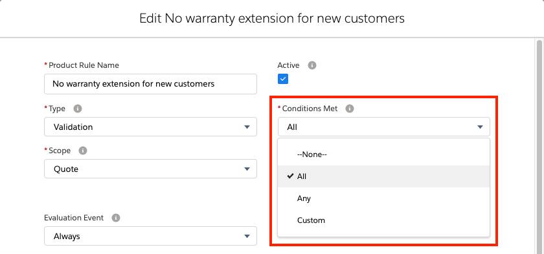
Task: Focus the Product Rule Name text field
Action: 150,84
